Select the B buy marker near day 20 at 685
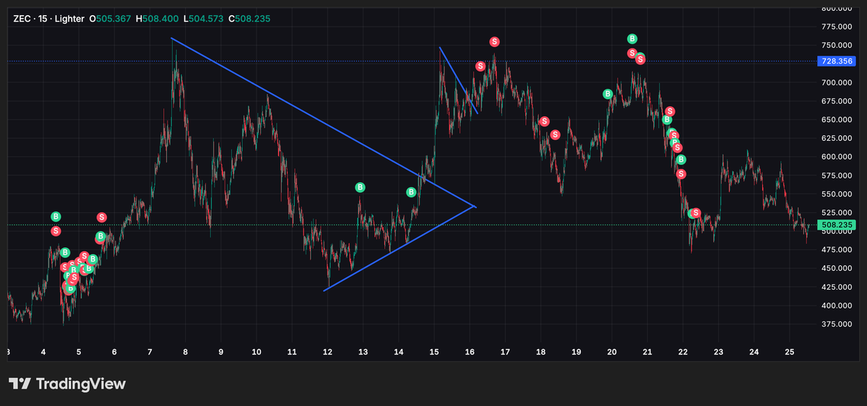Viewport: 867px width, 406px height. pyautogui.click(x=608, y=94)
